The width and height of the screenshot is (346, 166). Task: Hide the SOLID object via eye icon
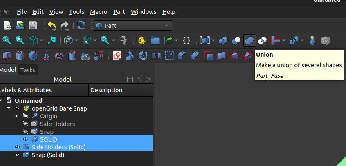pos(26,139)
